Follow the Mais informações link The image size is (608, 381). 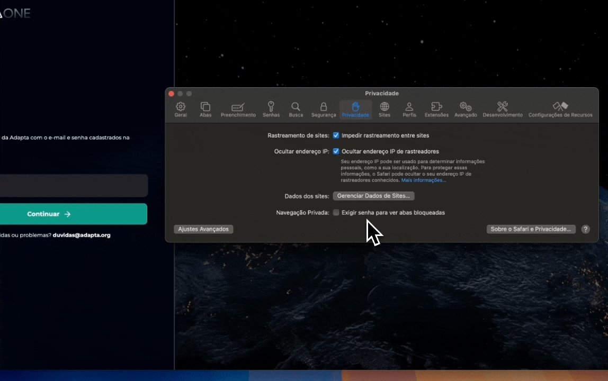[x=423, y=180]
